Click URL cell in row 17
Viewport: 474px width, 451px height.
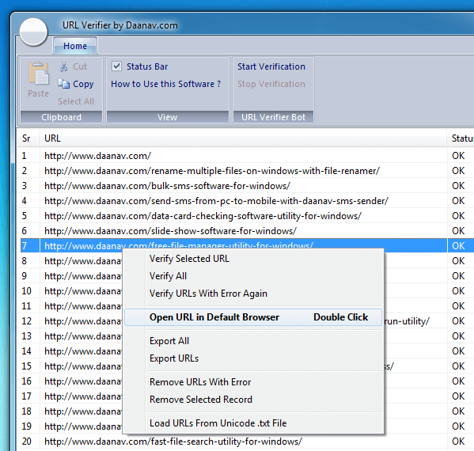(x=83, y=396)
